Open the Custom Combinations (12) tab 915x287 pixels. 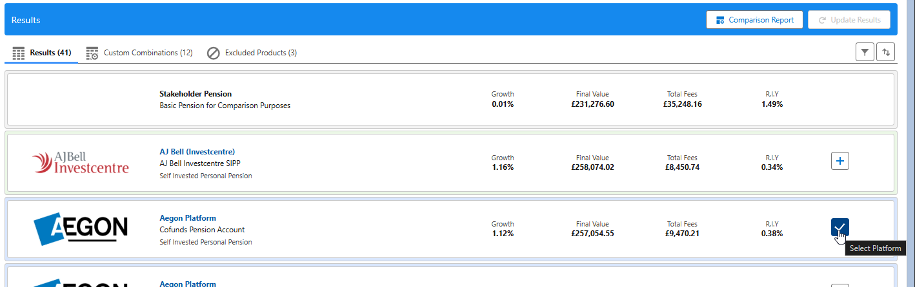click(139, 53)
